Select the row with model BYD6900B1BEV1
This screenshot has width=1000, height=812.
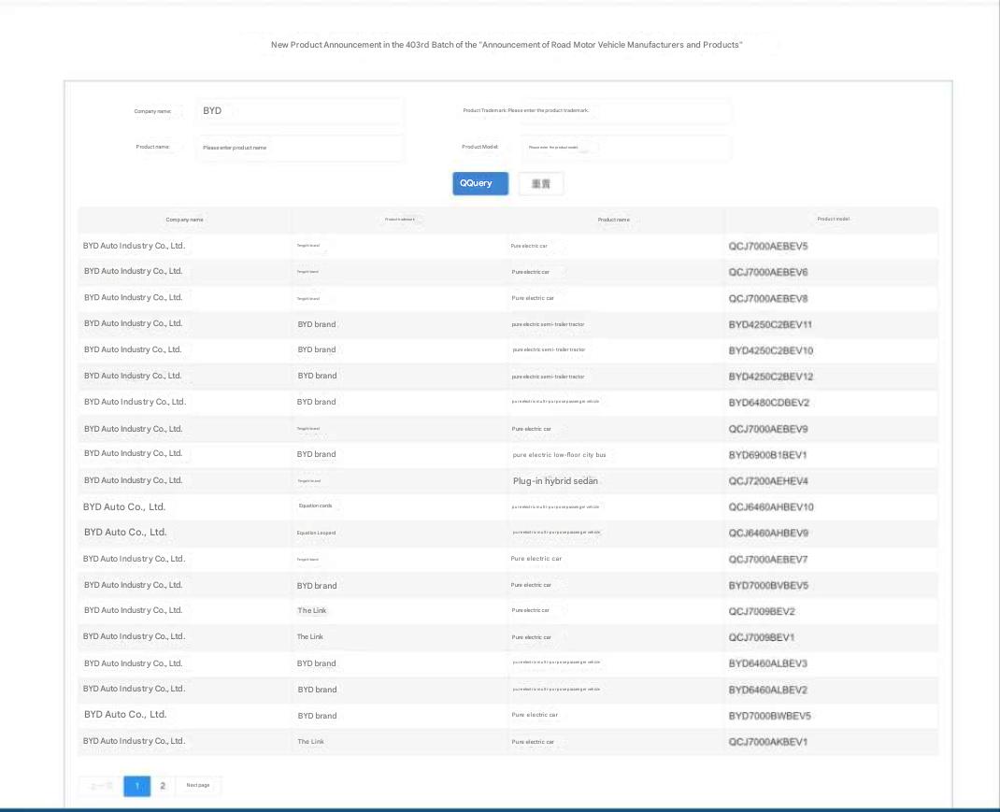tap(767, 455)
